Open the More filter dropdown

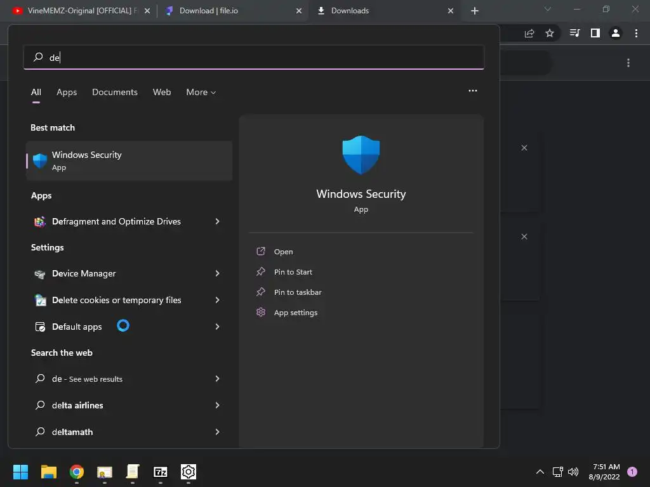tap(201, 93)
